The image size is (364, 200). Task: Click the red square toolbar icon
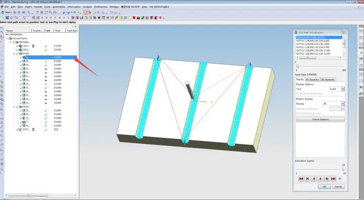click(134, 18)
